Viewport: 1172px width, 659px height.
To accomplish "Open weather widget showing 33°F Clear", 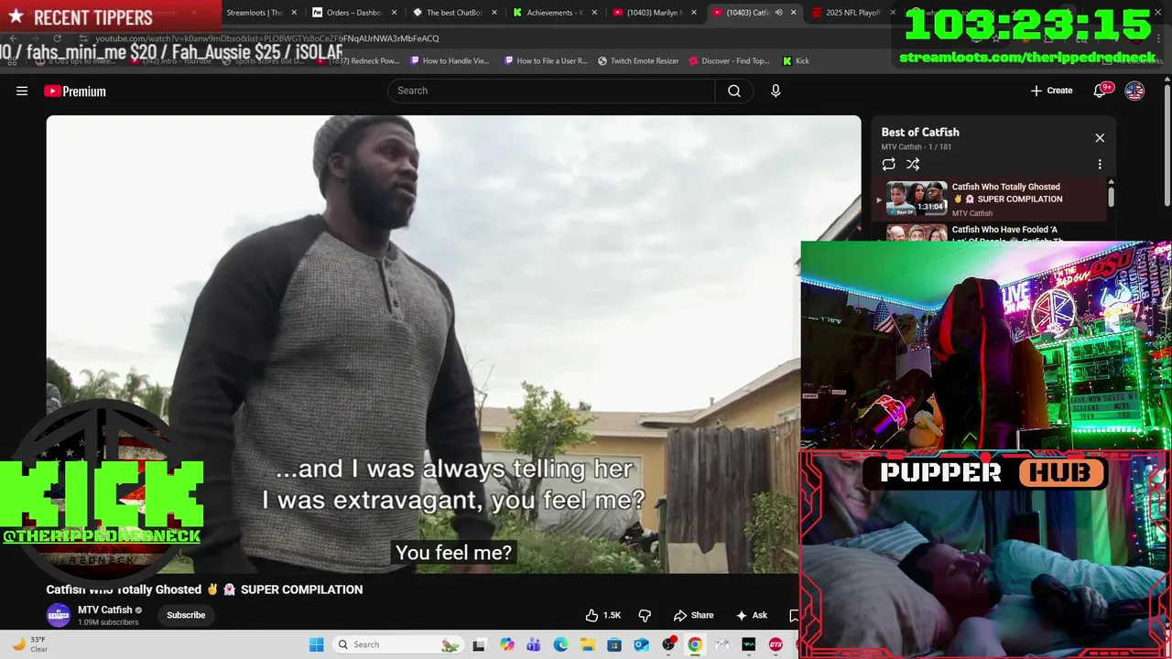I will pos(29,644).
